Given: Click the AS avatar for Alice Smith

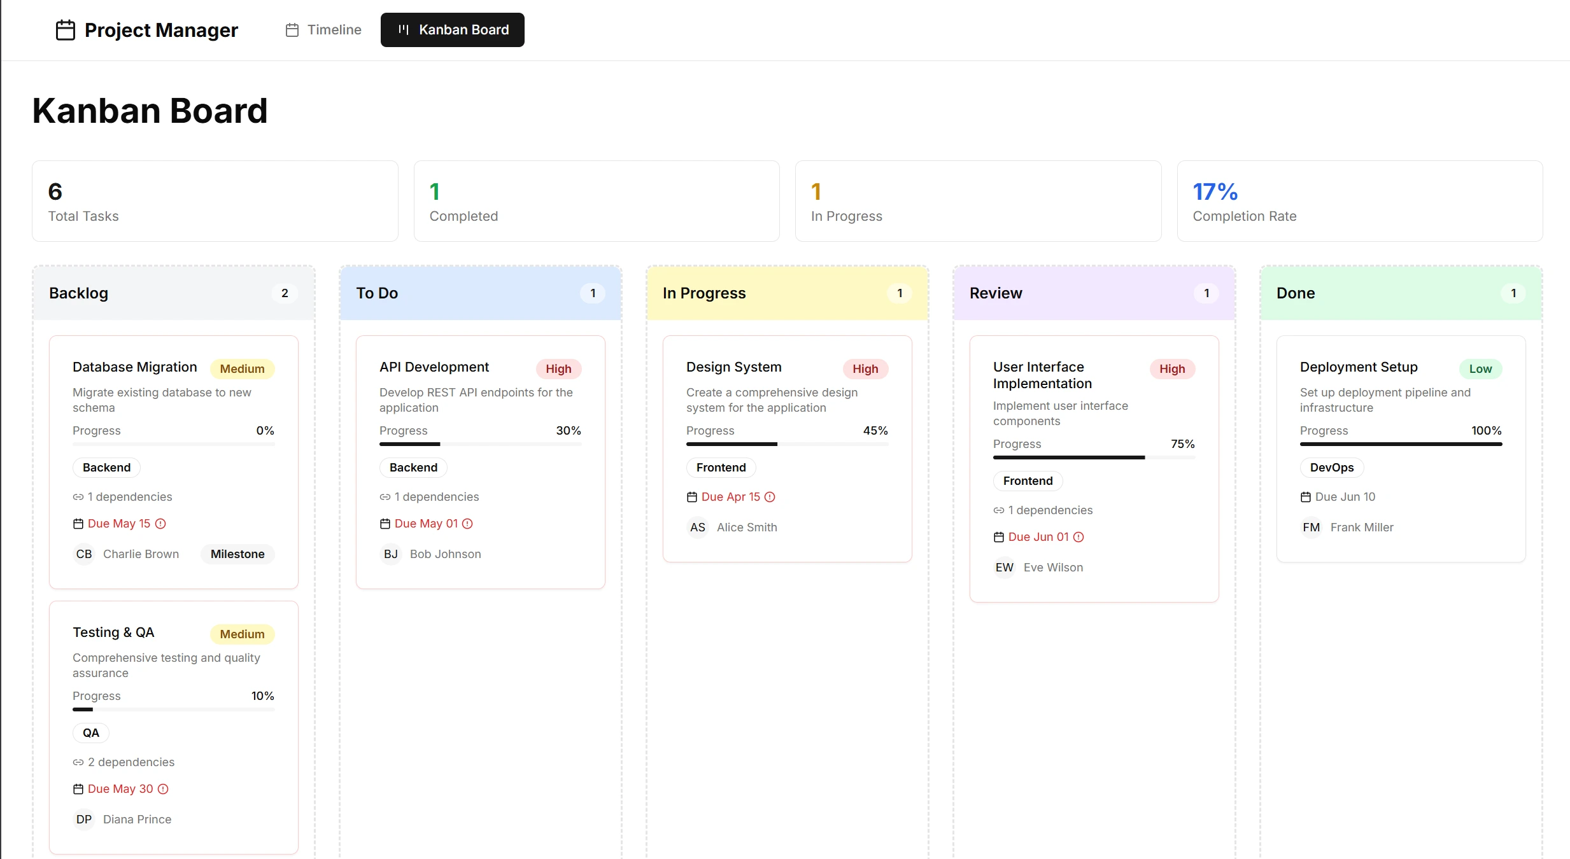Looking at the screenshot, I should coord(697,527).
